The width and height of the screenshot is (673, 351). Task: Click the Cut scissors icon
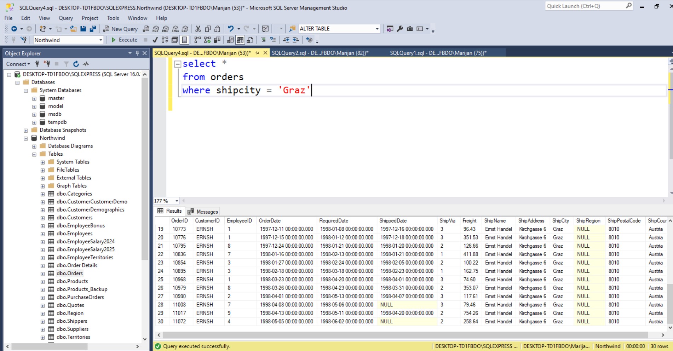click(x=198, y=29)
